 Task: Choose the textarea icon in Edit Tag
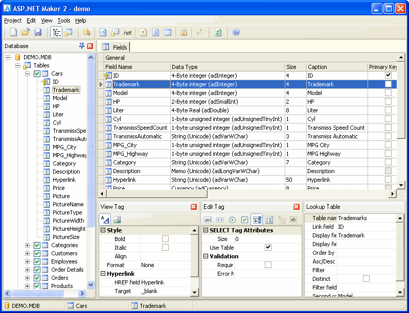click(269, 220)
